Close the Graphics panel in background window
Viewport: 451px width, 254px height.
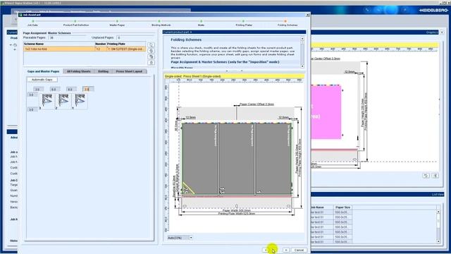pos(442,32)
